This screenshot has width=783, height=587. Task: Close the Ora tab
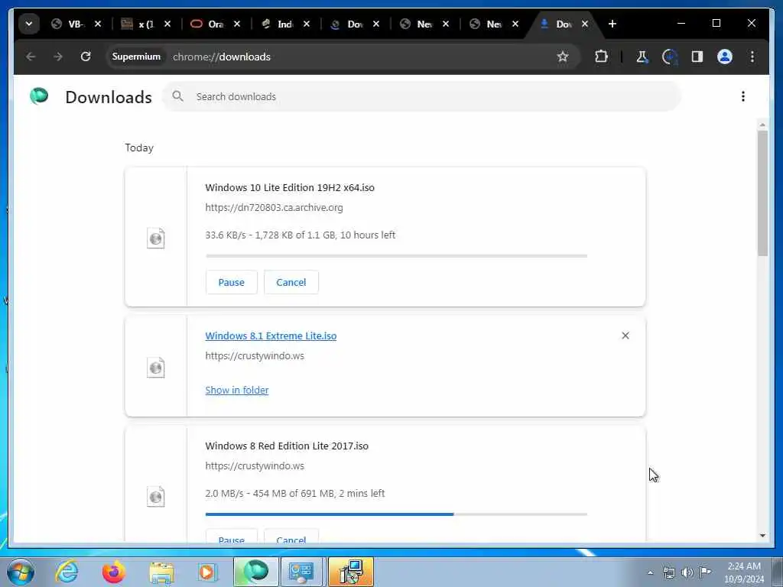(x=237, y=24)
